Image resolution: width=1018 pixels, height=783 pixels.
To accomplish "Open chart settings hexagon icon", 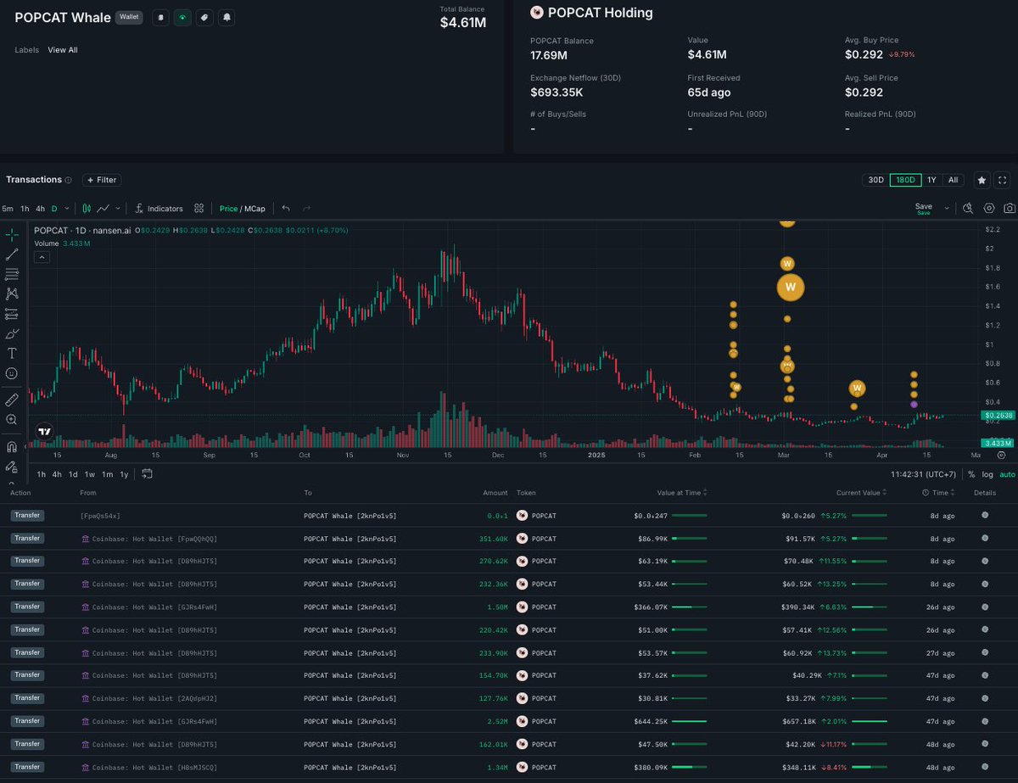I will tap(989, 208).
